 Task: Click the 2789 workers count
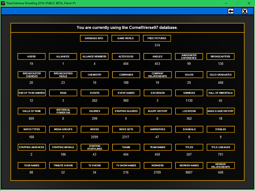[x=157, y=172]
